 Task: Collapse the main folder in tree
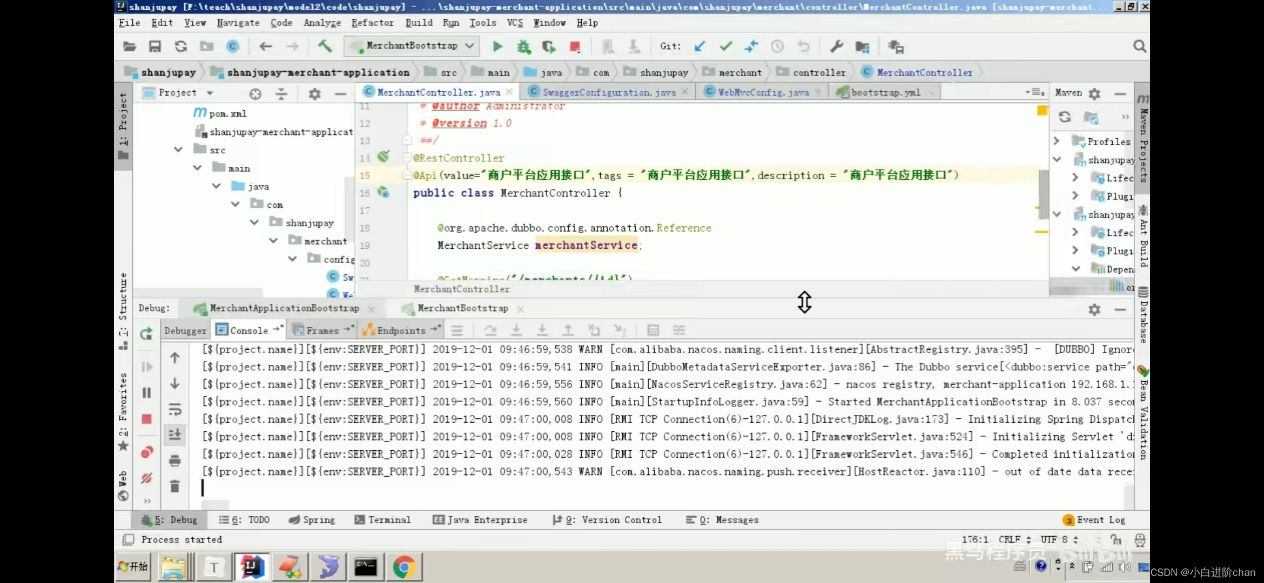[x=197, y=168]
